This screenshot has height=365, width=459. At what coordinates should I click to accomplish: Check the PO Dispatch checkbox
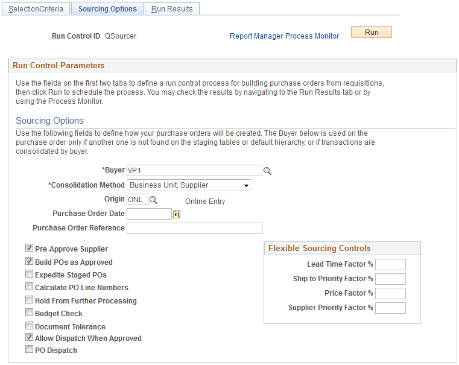(29, 349)
